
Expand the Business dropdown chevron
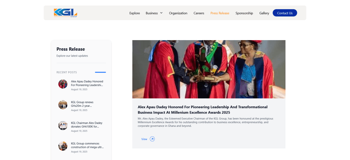tap(161, 13)
